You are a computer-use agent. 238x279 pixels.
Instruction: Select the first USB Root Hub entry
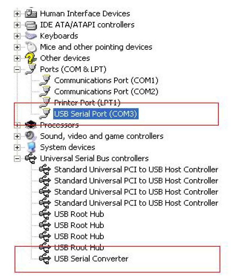[x=79, y=214]
